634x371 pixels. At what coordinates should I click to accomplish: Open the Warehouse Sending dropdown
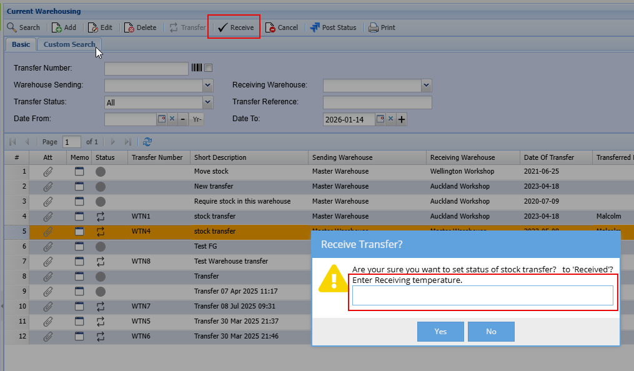click(207, 86)
